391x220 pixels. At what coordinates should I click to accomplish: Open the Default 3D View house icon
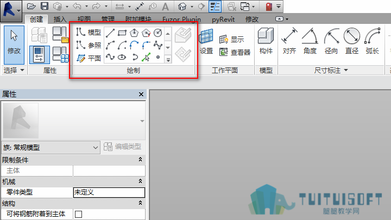(182, 7)
